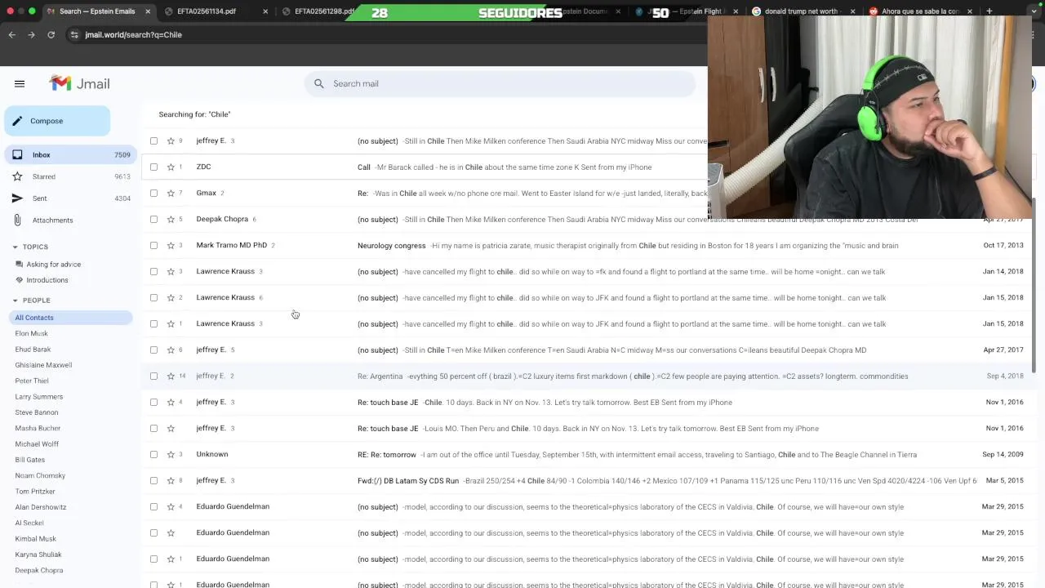Image resolution: width=1045 pixels, height=588 pixels.
Task: Open the Inbox folder
Action: [x=69, y=154]
